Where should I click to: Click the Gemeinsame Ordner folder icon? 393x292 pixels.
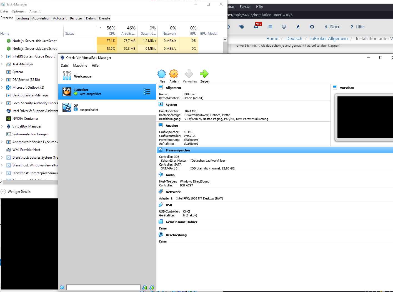[x=161, y=221]
